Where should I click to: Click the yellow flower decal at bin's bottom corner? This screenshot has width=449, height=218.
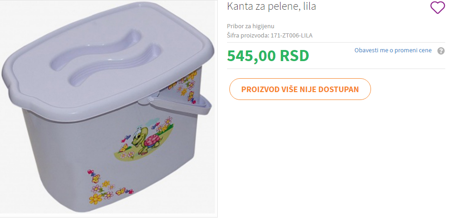[95, 198]
